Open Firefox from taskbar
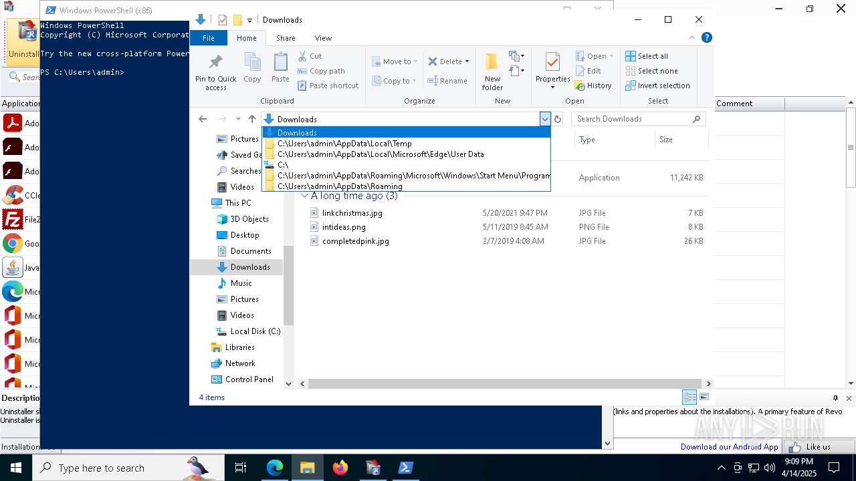This screenshot has width=856, height=481. [x=340, y=468]
